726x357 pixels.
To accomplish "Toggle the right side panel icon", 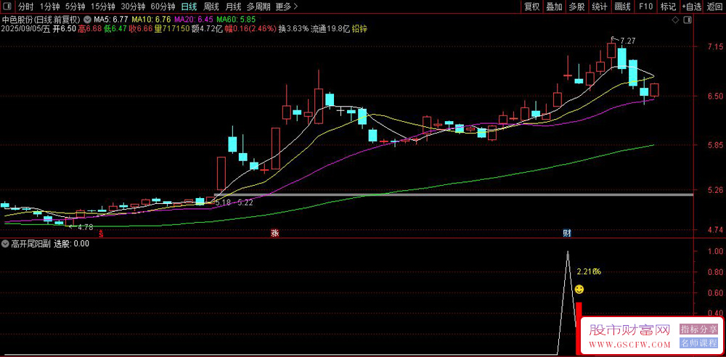I will [688, 20].
